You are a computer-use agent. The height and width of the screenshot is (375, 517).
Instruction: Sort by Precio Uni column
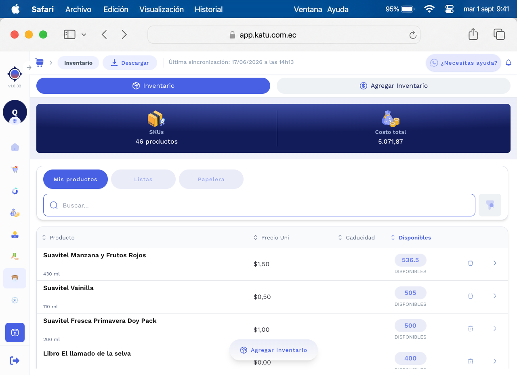pos(271,237)
